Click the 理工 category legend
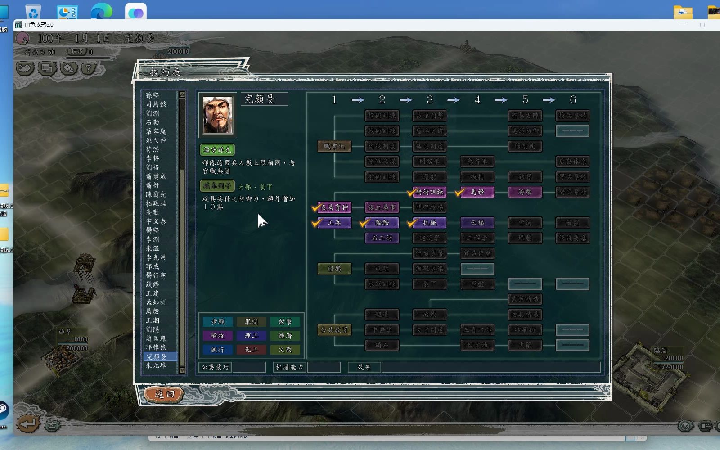The image size is (720, 450). tap(251, 336)
